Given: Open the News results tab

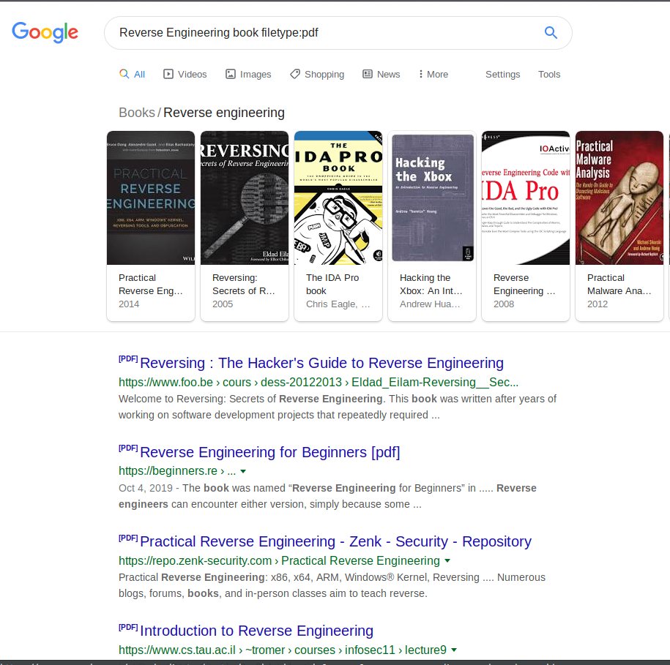Looking at the screenshot, I should pyautogui.click(x=381, y=75).
